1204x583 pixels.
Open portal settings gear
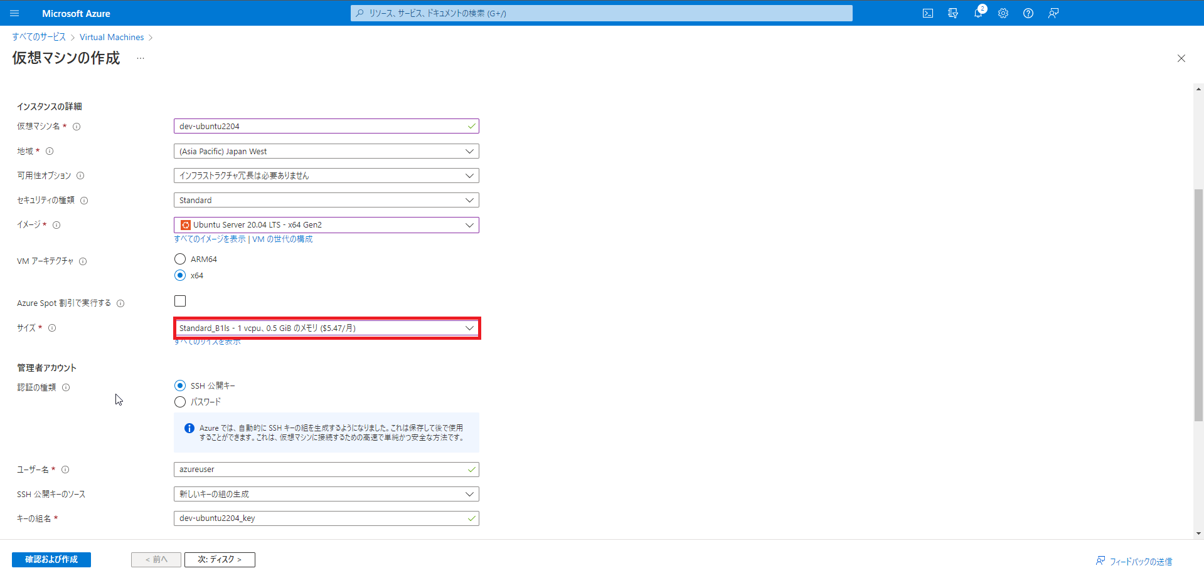[x=1003, y=13]
